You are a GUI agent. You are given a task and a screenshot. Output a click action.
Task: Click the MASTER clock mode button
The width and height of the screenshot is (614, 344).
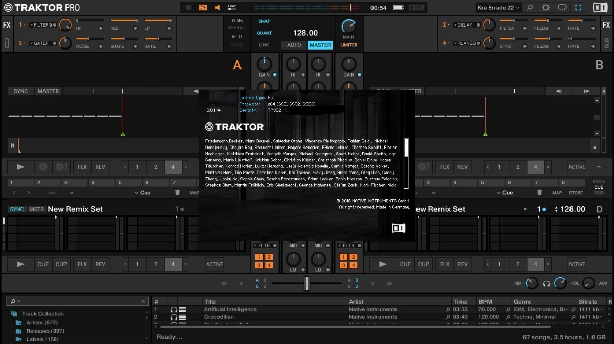[320, 45]
